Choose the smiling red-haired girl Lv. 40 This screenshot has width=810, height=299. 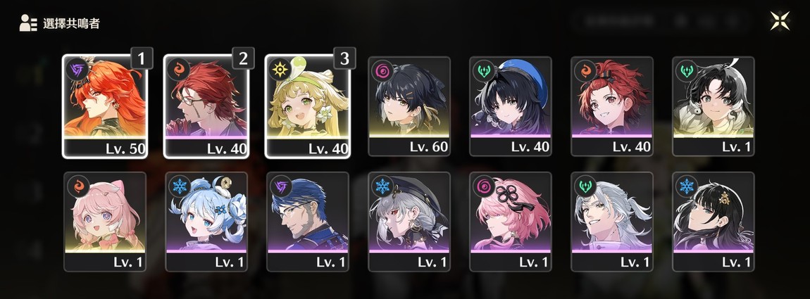click(x=611, y=106)
